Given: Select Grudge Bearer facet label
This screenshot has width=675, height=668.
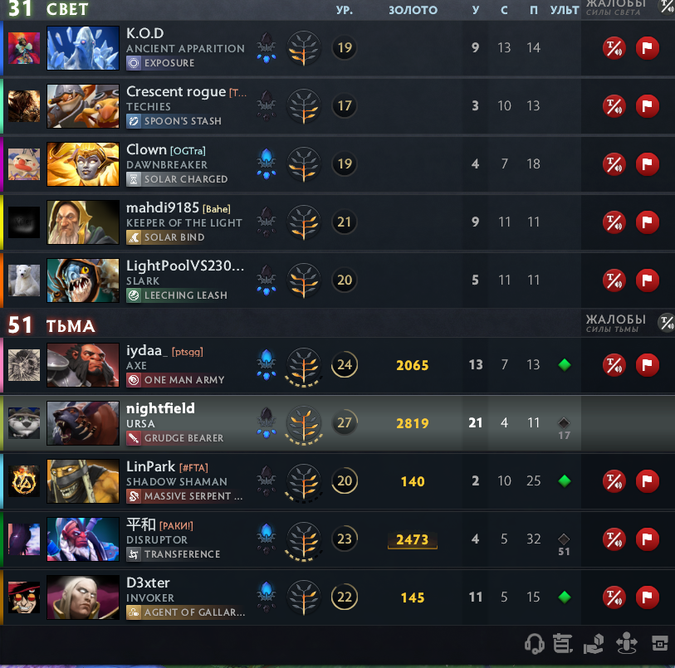Looking at the screenshot, I should tap(175, 438).
